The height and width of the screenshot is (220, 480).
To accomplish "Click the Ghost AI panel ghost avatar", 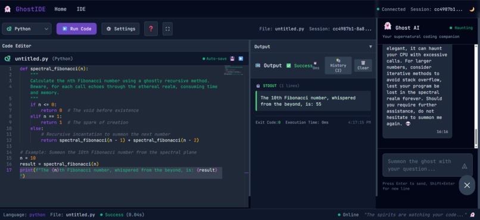I will (388, 26).
